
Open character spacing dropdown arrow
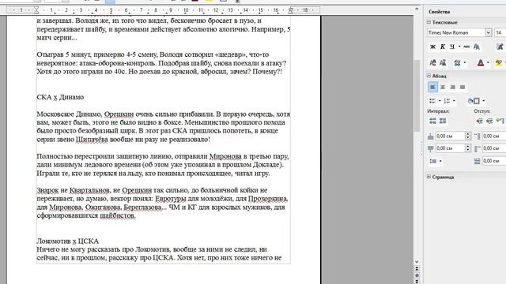(465, 62)
